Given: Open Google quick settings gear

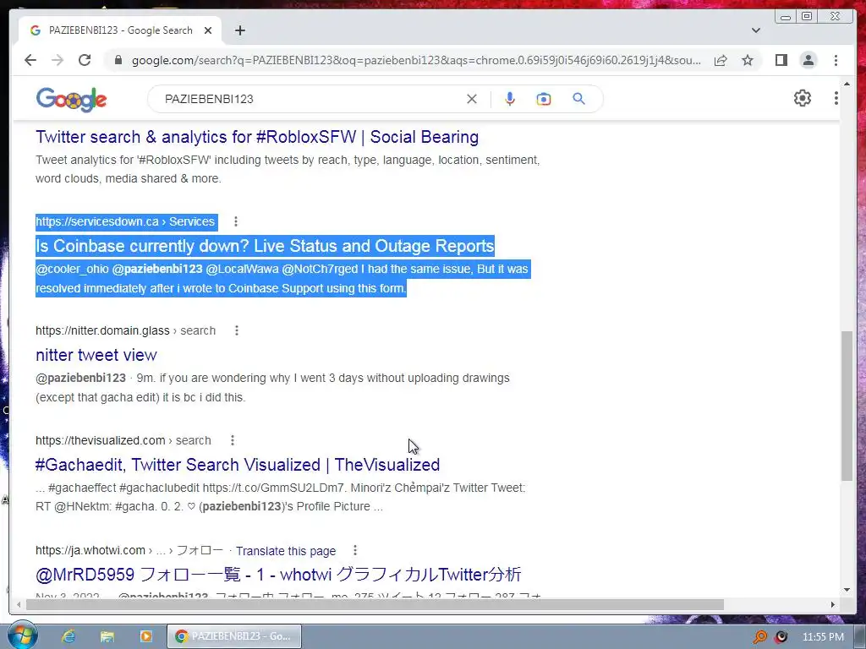Looking at the screenshot, I should 803,98.
